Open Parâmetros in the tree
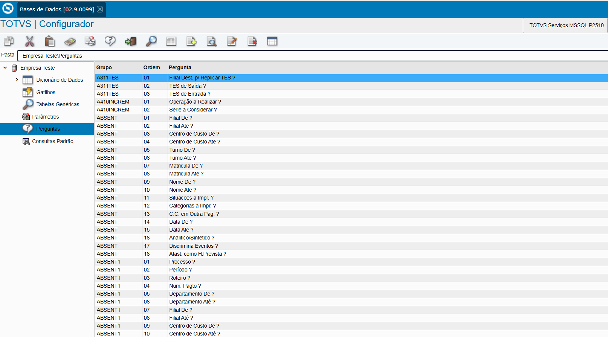Screen dimensions: 608x337 click(46, 117)
